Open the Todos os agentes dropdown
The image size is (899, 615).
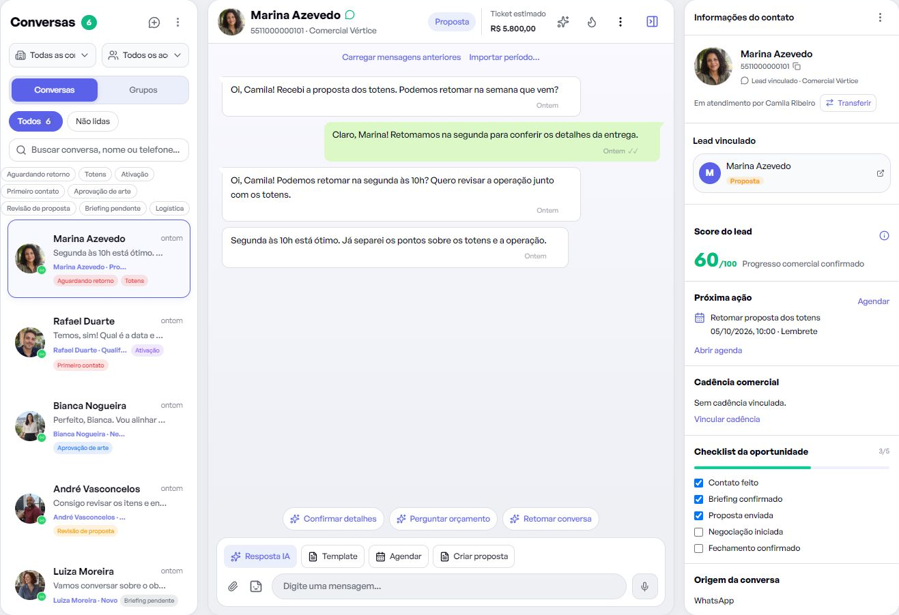click(x=145, y=55)
